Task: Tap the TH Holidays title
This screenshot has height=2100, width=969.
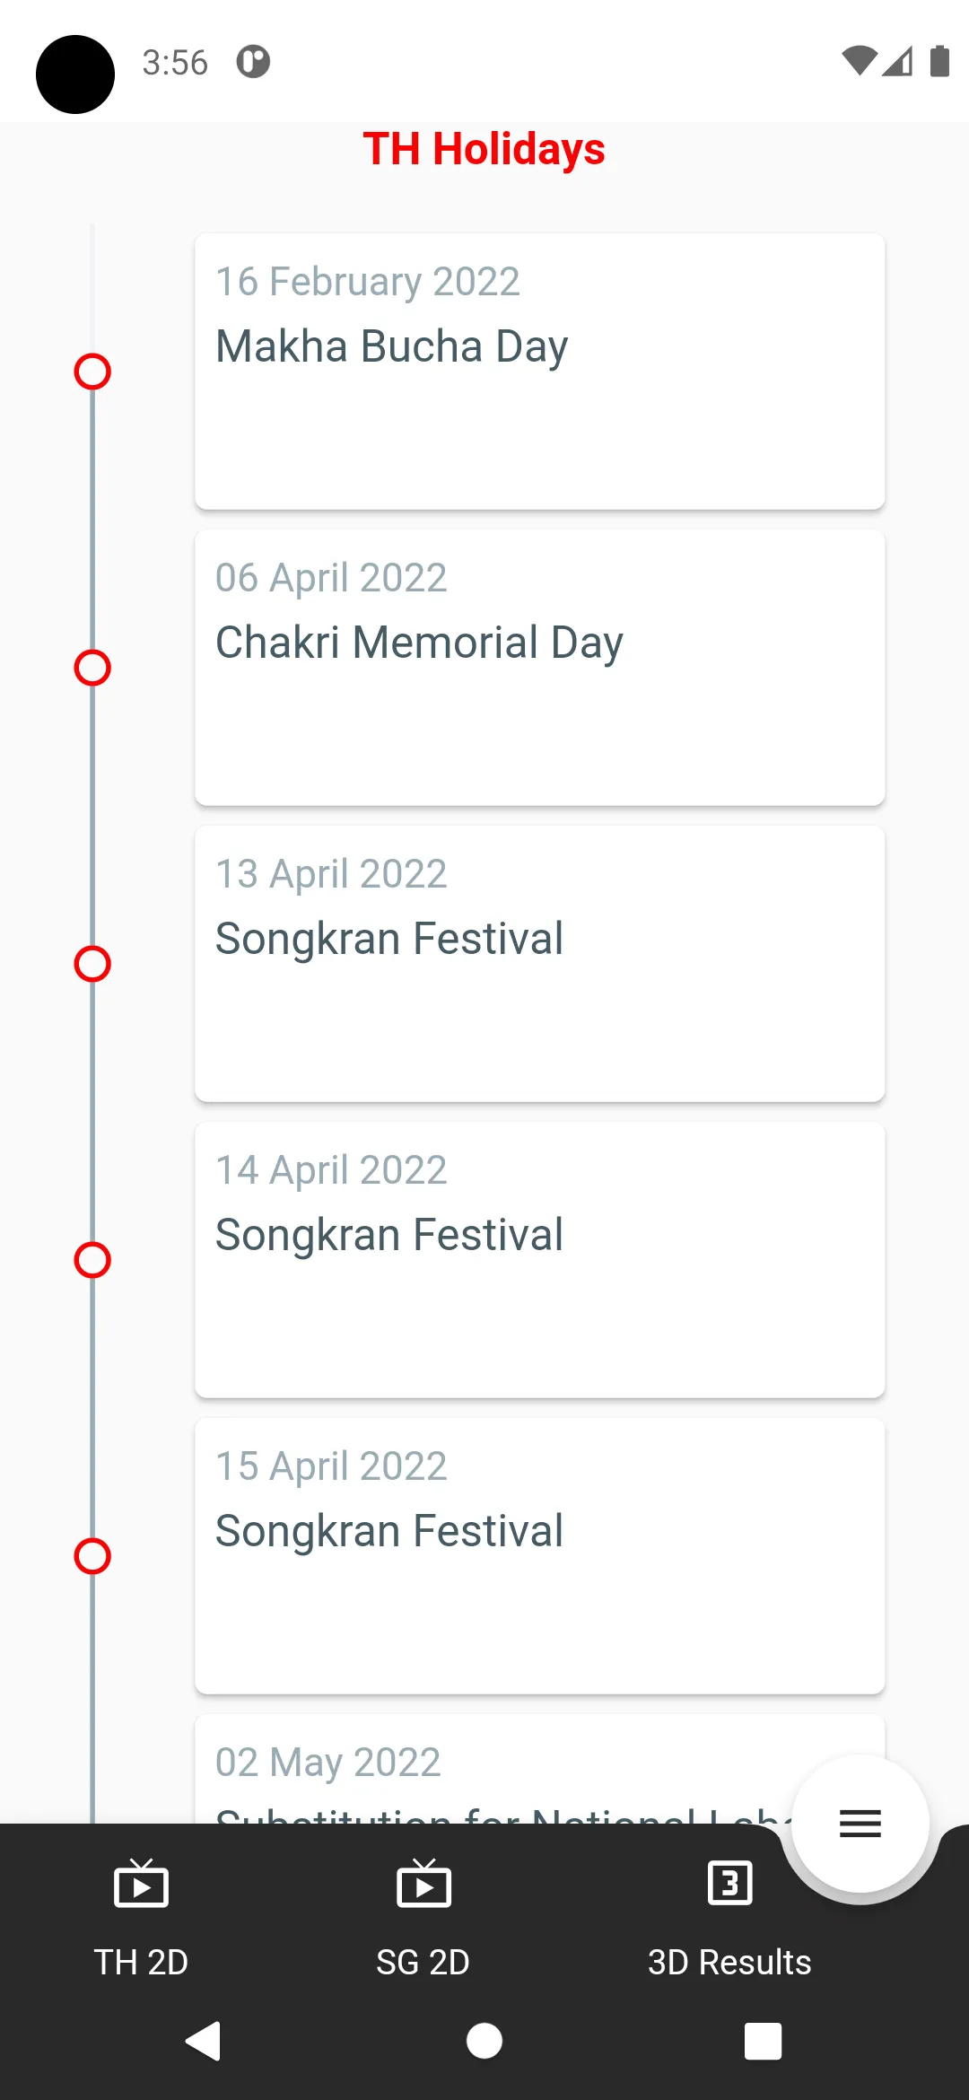Action: click(x=484, y=149)
